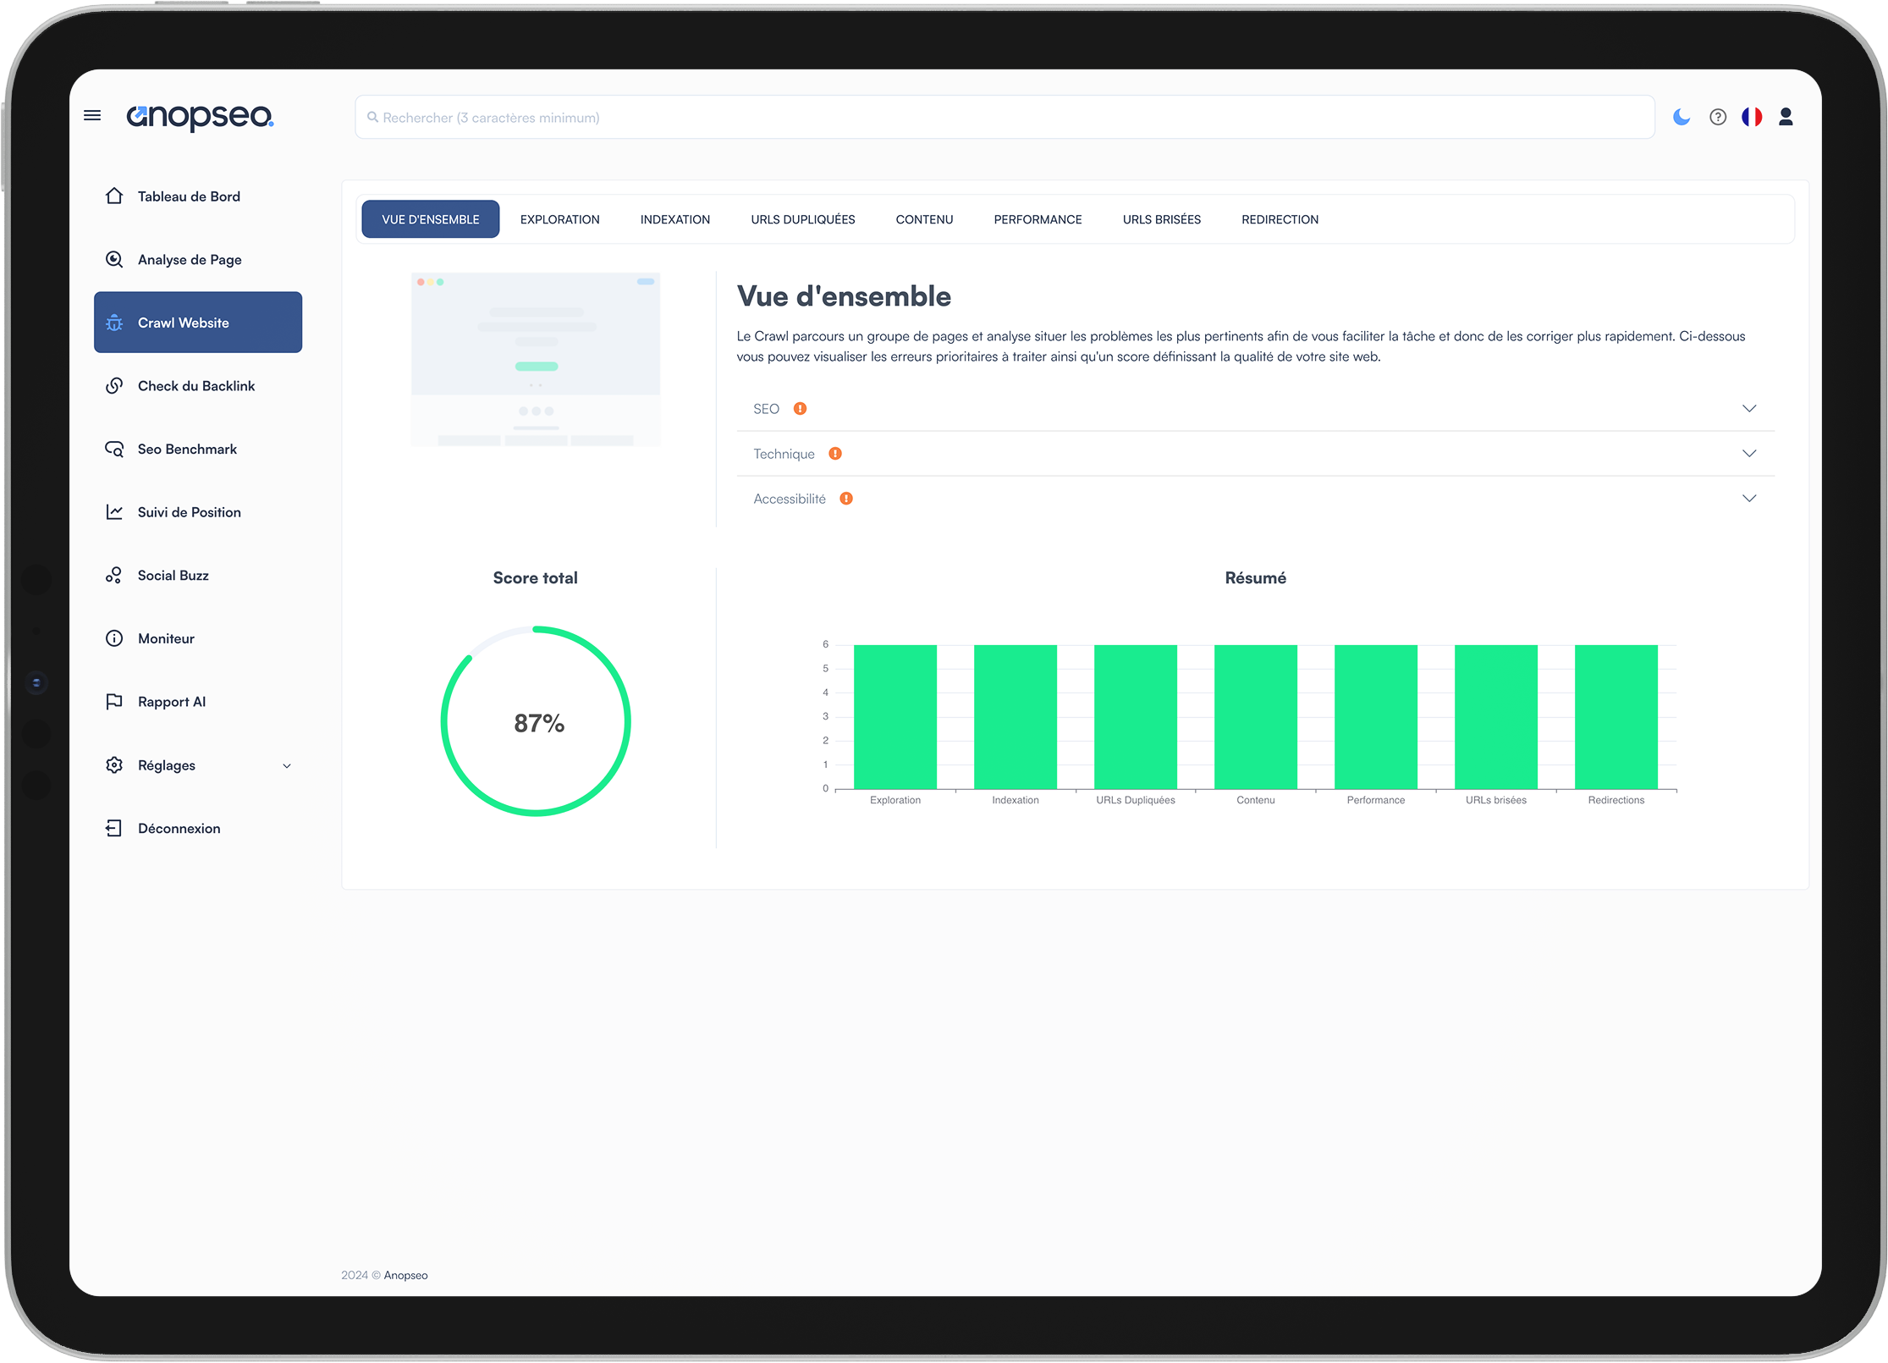1888x1363 pixels.
Task: Switch to Exploration tab
Action: tap(559, 218)
